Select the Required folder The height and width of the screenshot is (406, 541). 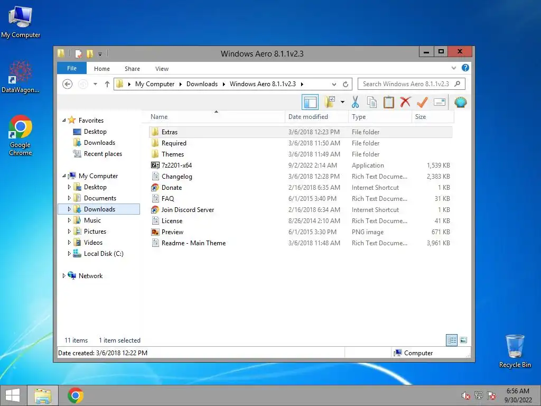point(301,143)
